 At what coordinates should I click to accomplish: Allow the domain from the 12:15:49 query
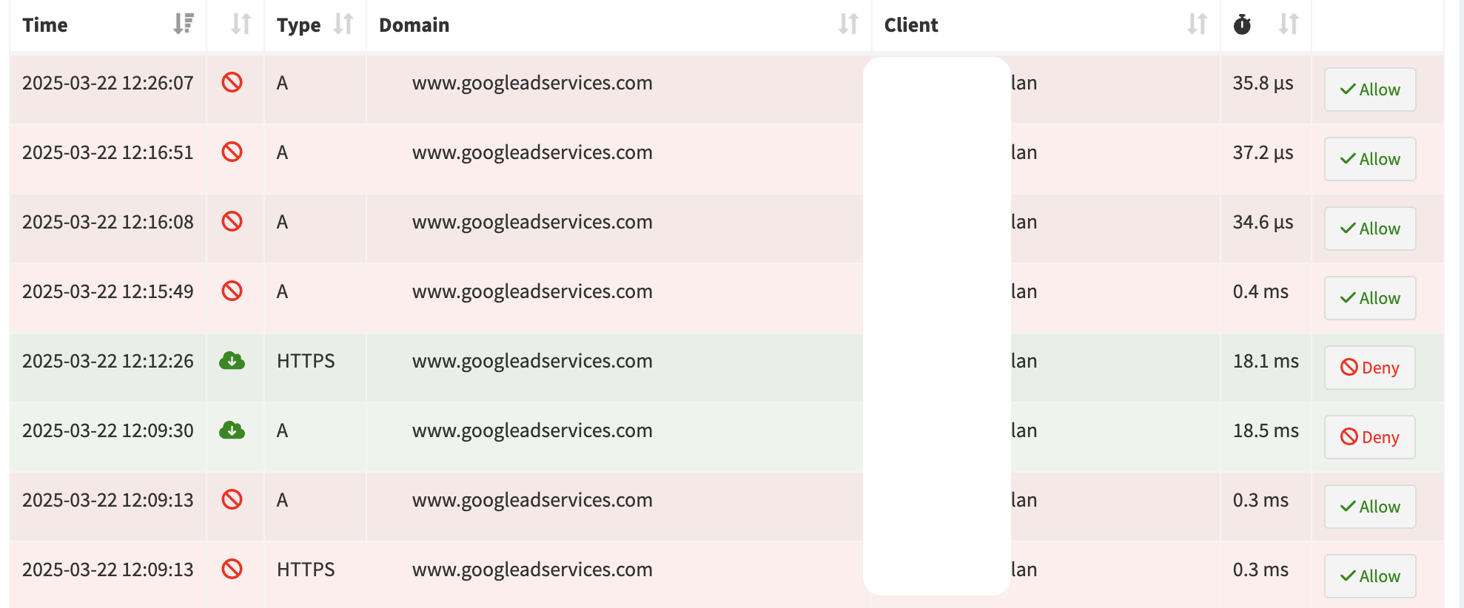pyautogui.click(x=1370, y=298)
